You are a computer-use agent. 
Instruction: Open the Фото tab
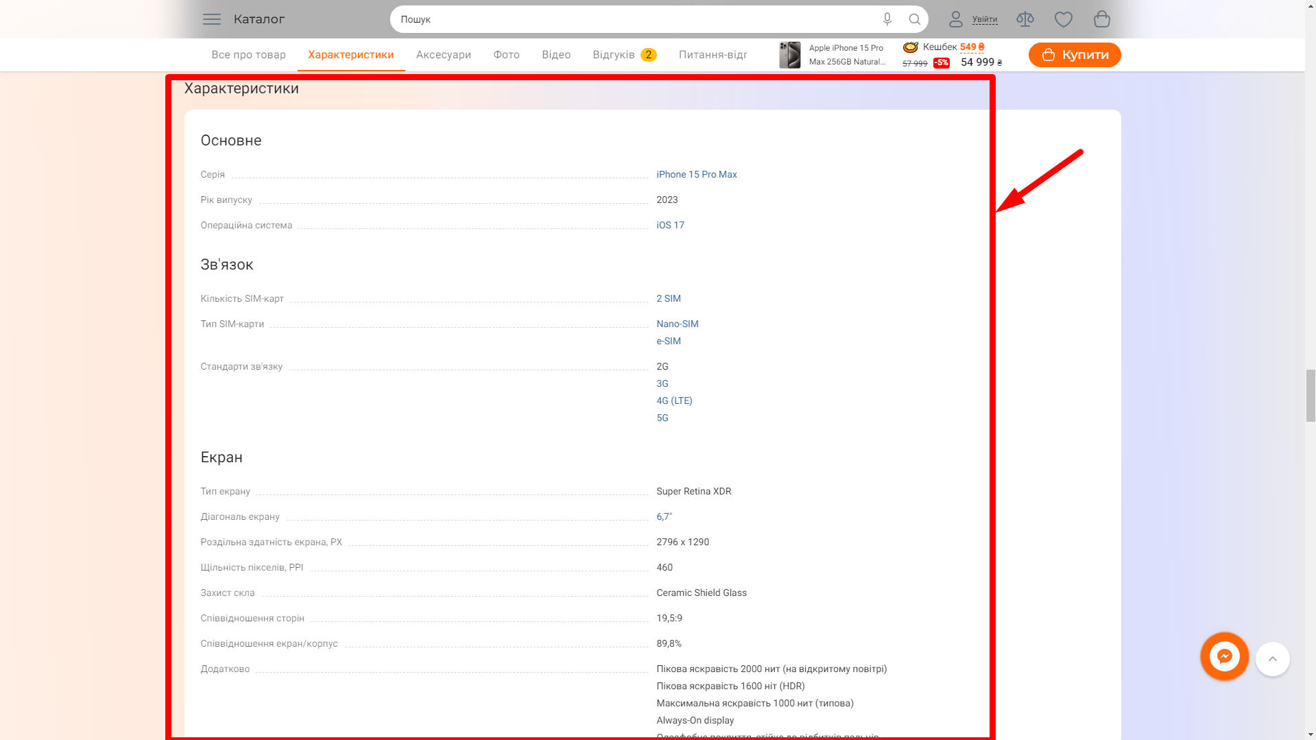506,55
